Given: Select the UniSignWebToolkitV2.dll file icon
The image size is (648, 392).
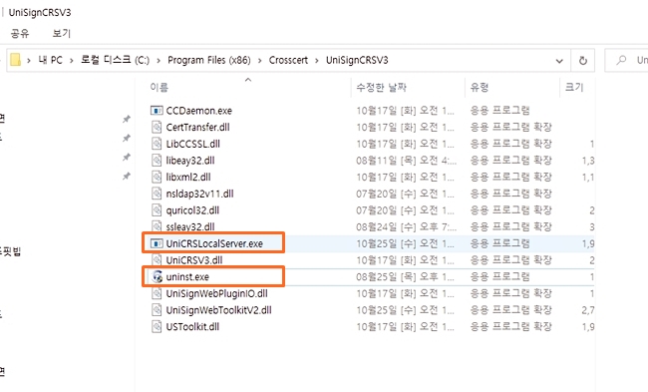Looking at the screenshot, I should point(157,310).
